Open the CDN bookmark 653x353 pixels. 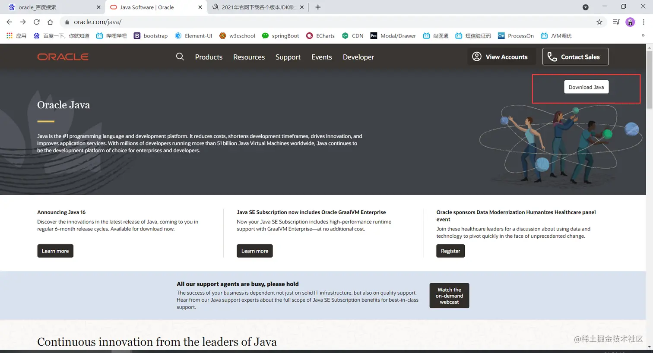pos(352,36)
